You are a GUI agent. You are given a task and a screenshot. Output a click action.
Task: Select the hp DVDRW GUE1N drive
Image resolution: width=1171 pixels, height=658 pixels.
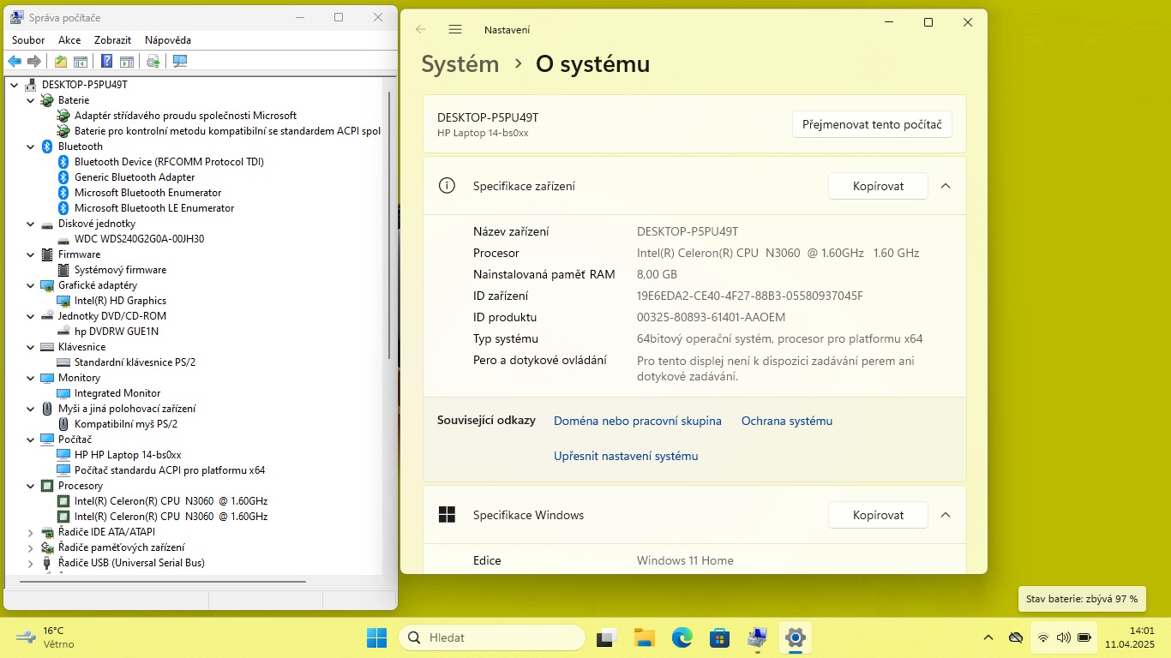pyautogui.click(x=117, y=332)
